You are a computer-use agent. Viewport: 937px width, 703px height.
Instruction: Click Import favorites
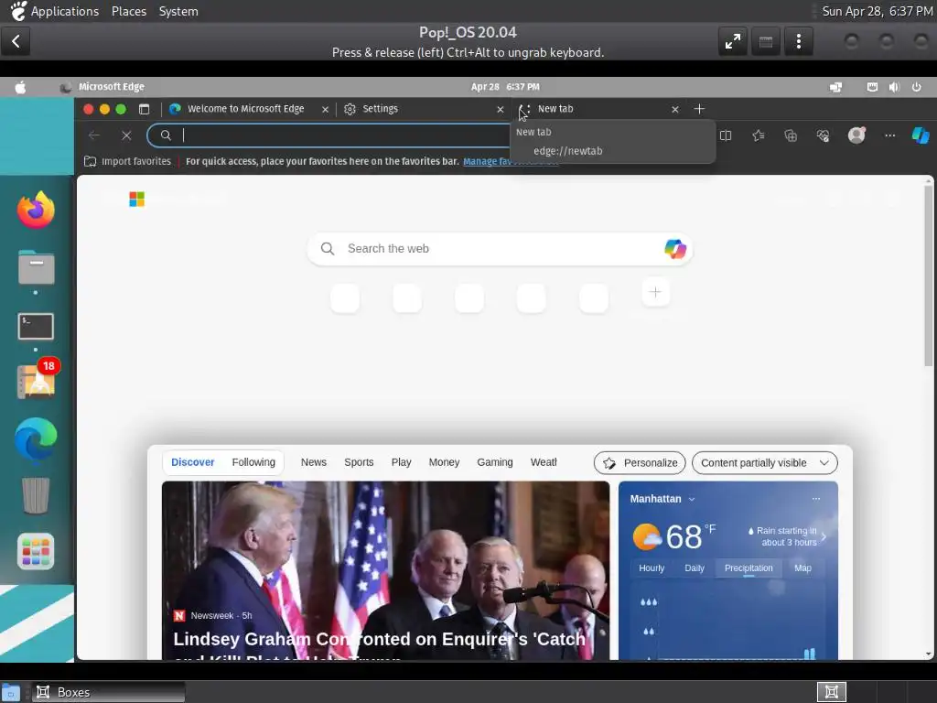(127, 161)
